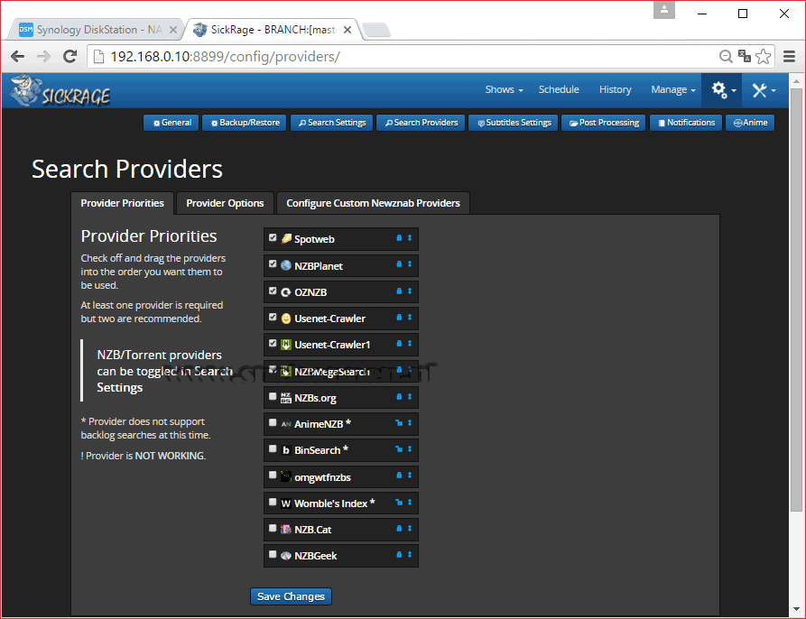Enable the NZBs.org provider checkbox
This screenshot has width=806, height=619.
pos(273,396)
